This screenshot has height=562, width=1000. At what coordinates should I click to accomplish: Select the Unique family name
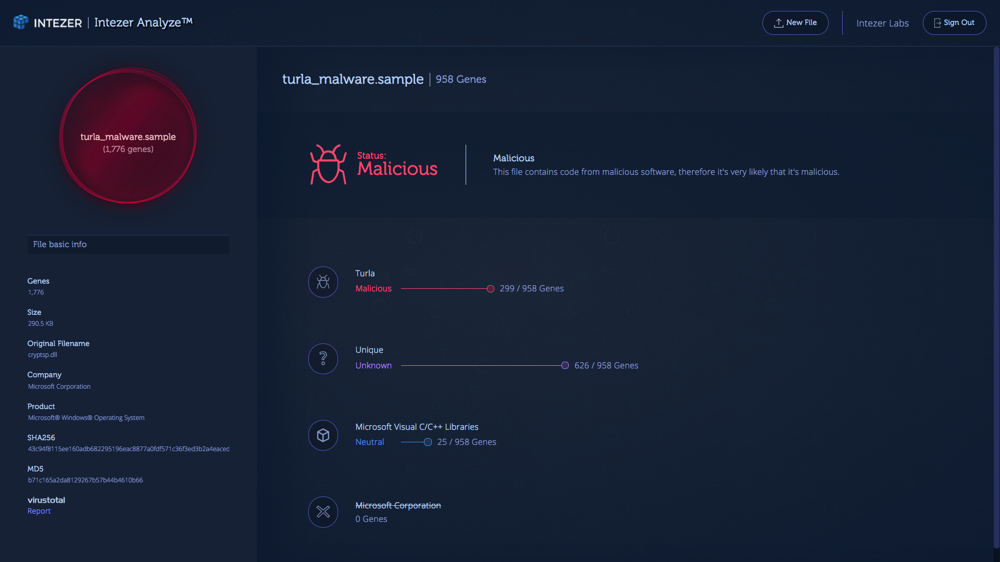pyautogui.click(x=369, y=350)
